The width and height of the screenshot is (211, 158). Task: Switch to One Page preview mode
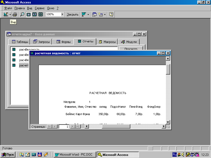pos(28,14)
